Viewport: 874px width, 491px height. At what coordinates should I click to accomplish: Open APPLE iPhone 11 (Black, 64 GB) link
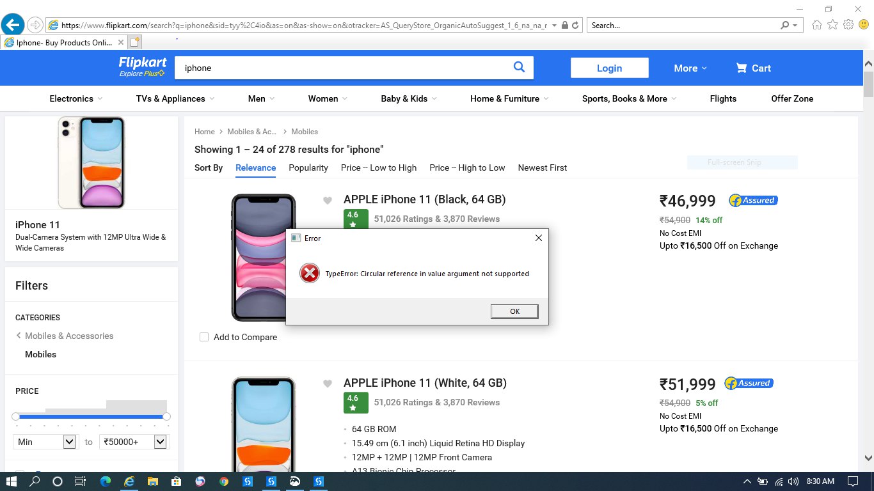point(425,199)
